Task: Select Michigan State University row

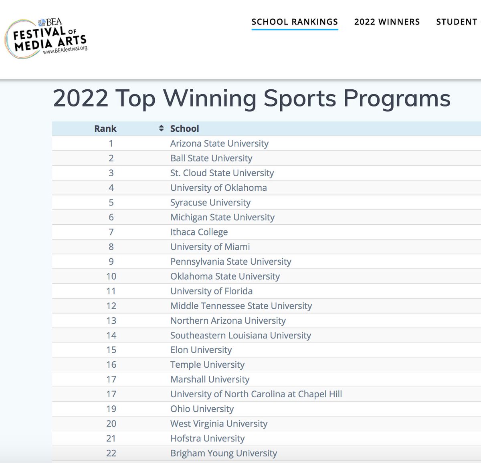Action: point(267,217)
